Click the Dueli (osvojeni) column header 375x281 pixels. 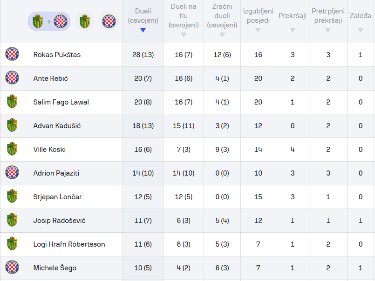143,16
